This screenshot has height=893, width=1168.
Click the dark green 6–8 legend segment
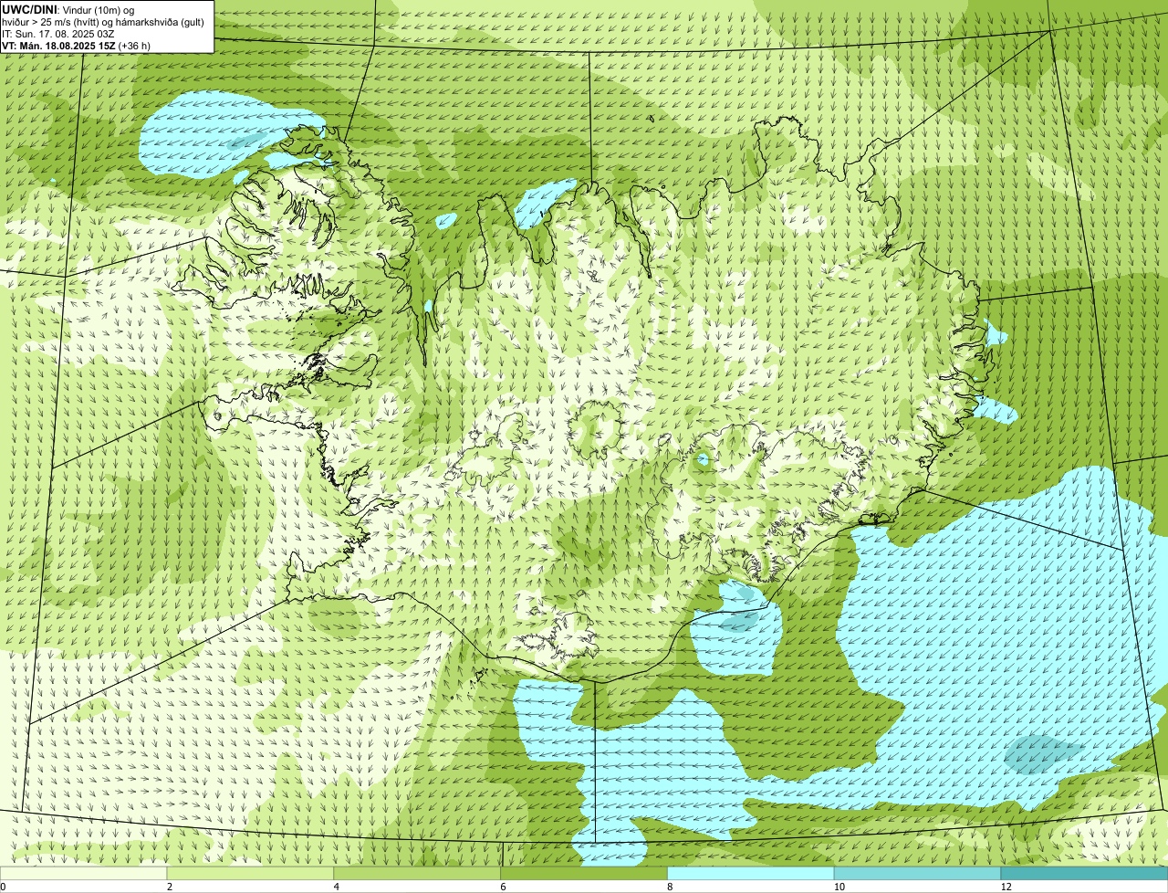coord(584,873)
